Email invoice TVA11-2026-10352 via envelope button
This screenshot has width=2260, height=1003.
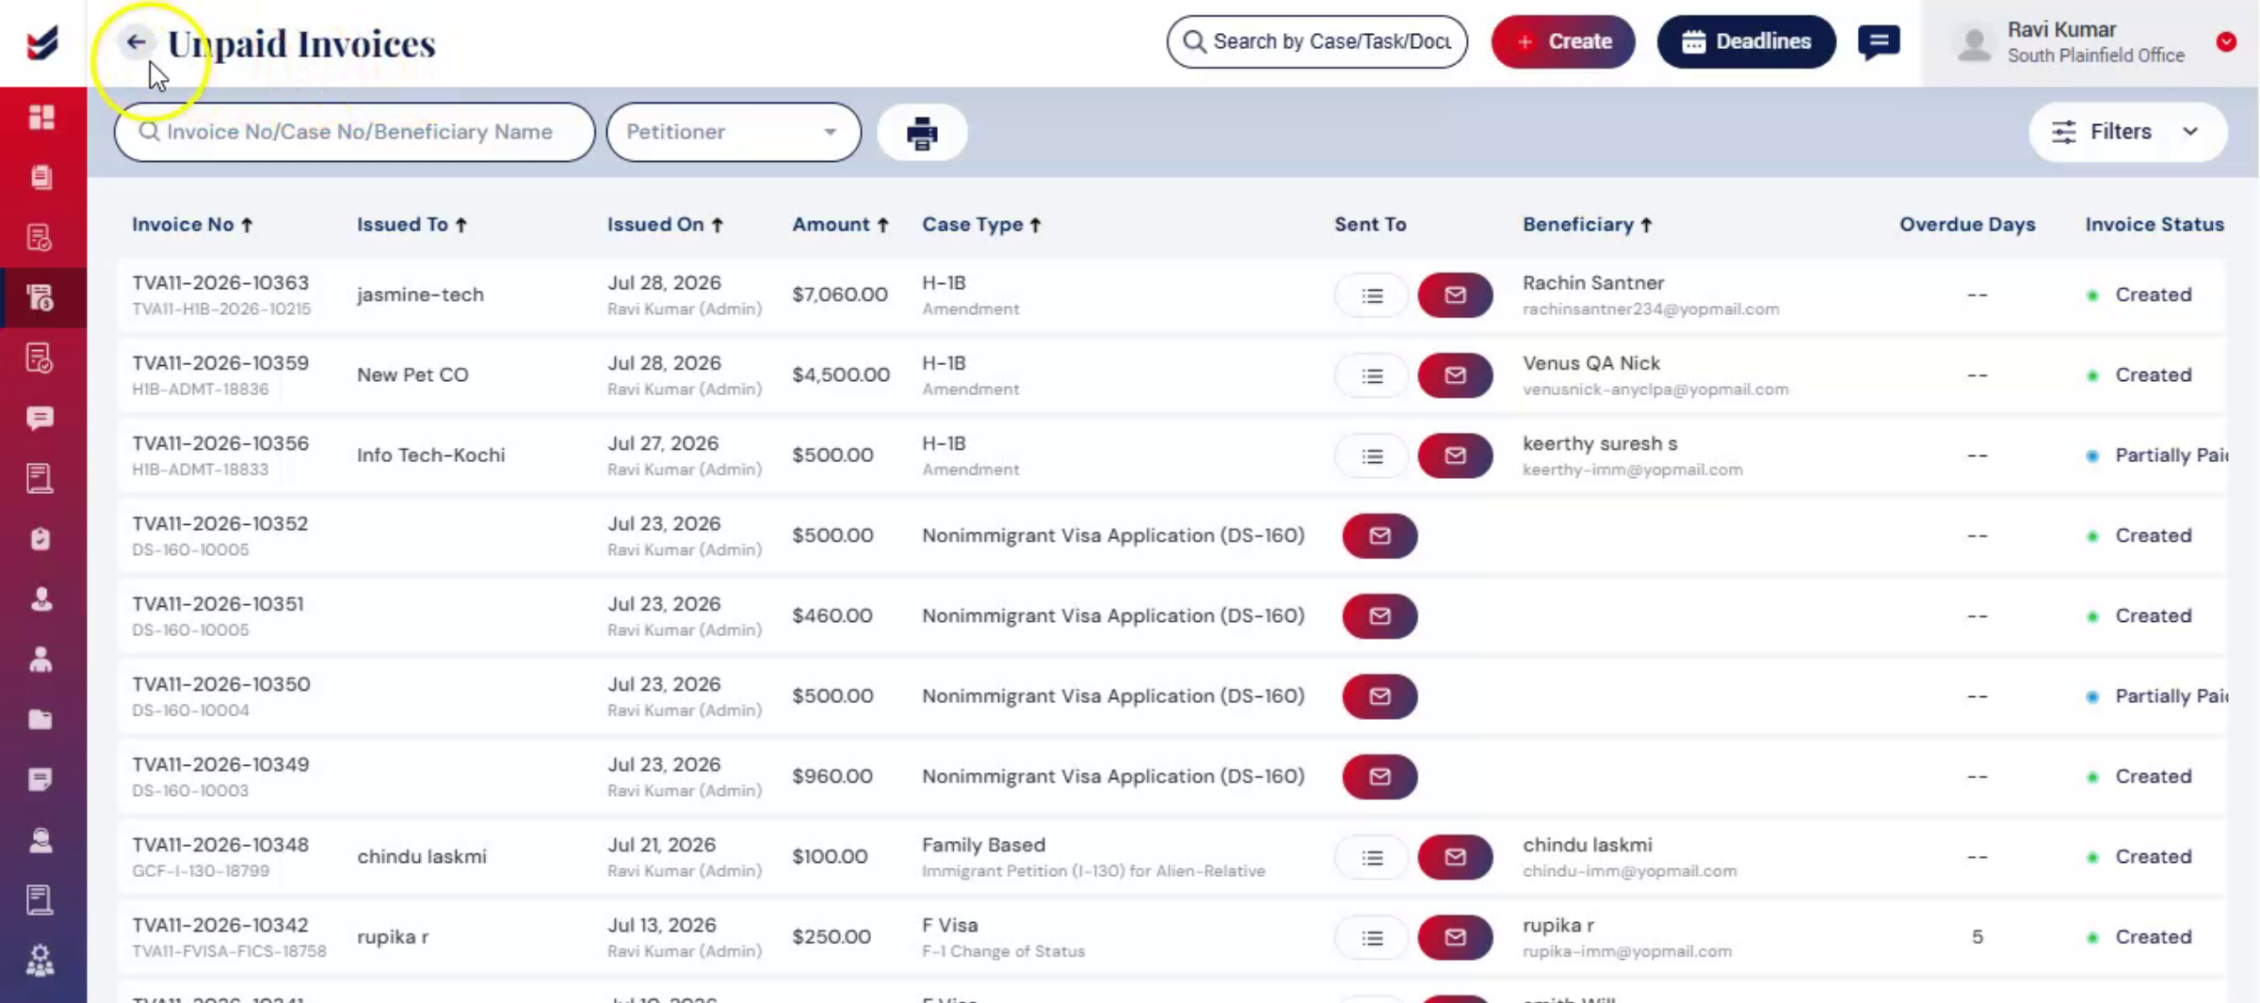click(x=1380, y=535)
